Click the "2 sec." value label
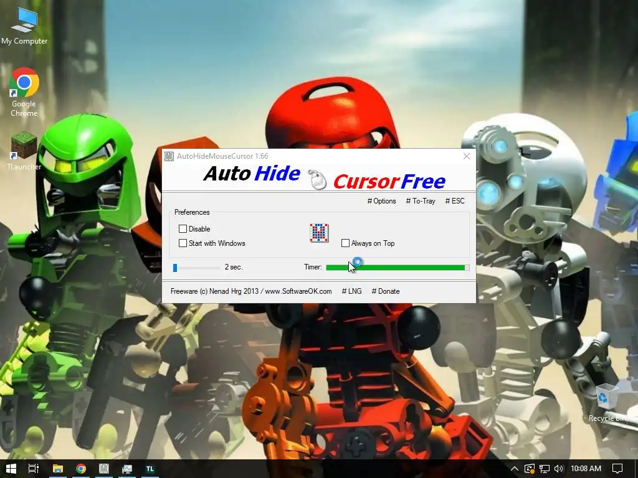Image resolution: width=638 pixels, height=478 pixels. pyautogui.click(x=234, y=267)
